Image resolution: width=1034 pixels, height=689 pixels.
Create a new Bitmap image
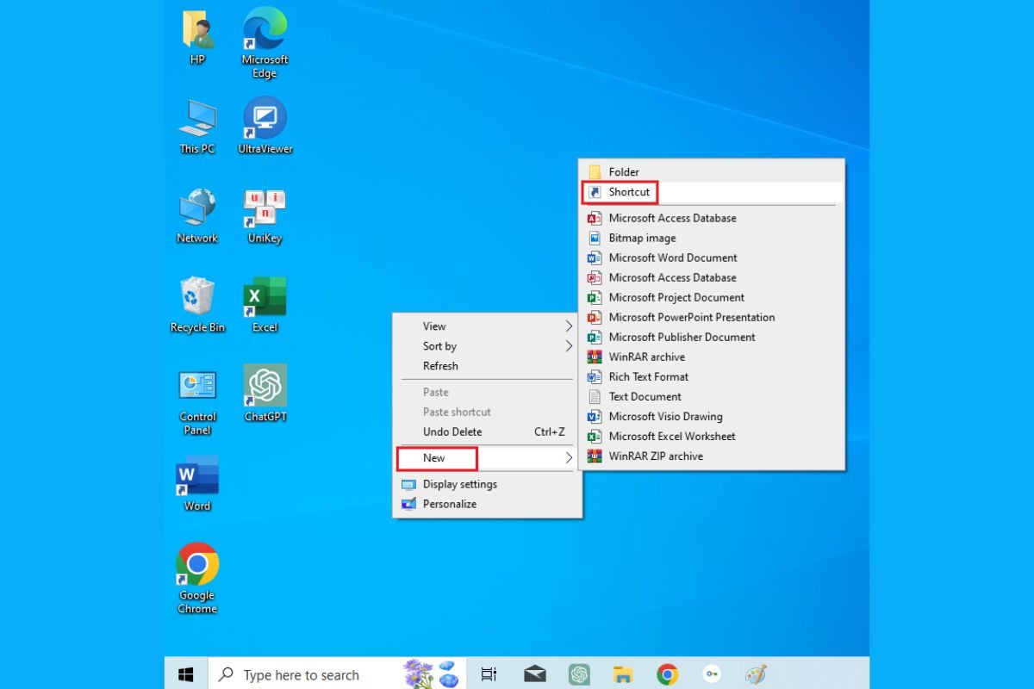(x=712, y=238)
